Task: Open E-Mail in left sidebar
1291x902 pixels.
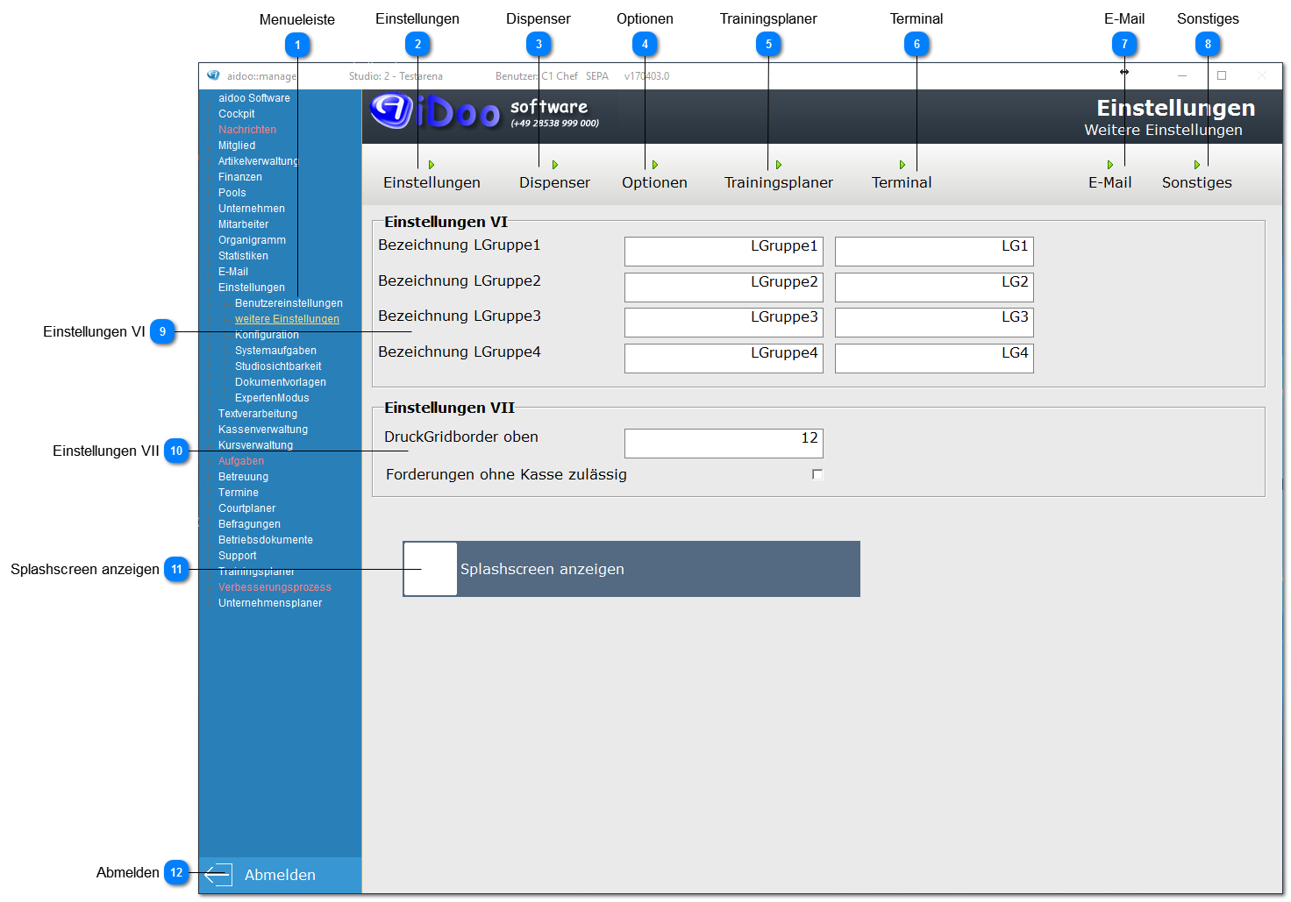Action: click(233, 272)
